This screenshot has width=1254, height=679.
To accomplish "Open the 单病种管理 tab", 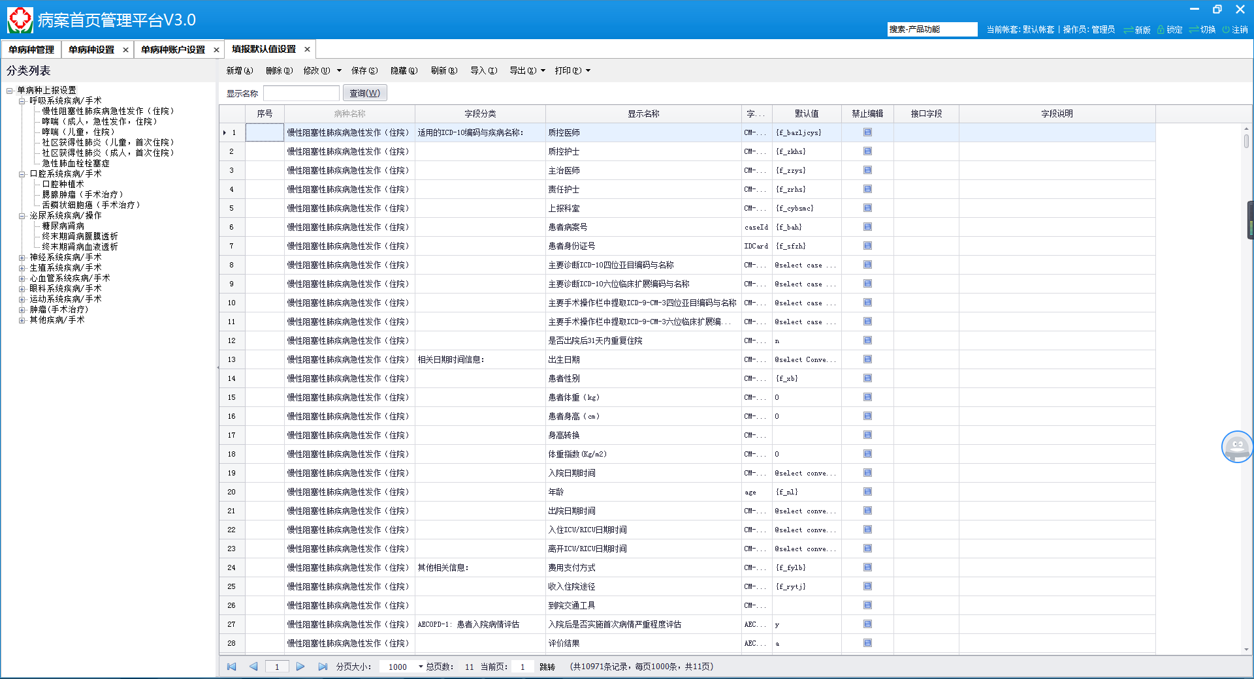I will pos(31,50).
